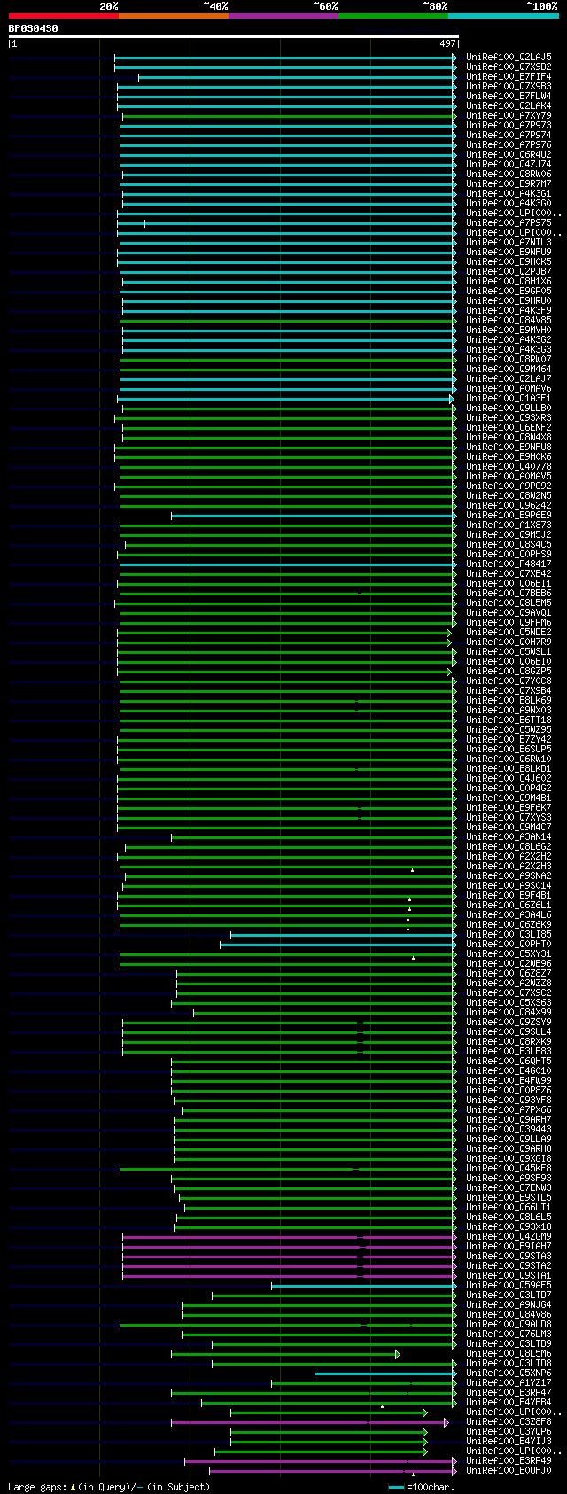Select label UniRef100_C3Z8F8

coord(509,1421)
